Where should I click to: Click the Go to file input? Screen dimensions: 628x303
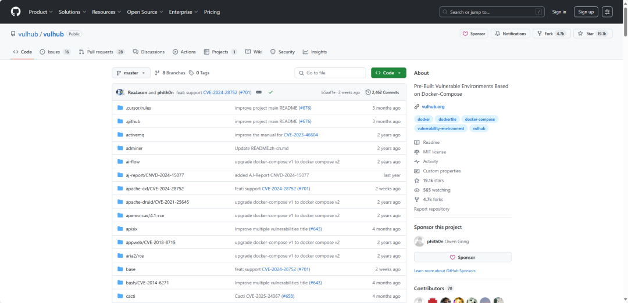point(330,73)
